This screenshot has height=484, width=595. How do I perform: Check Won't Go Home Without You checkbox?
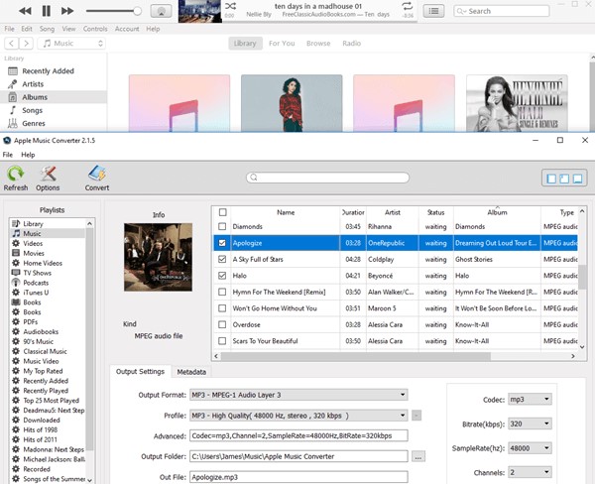pos(222,308)
